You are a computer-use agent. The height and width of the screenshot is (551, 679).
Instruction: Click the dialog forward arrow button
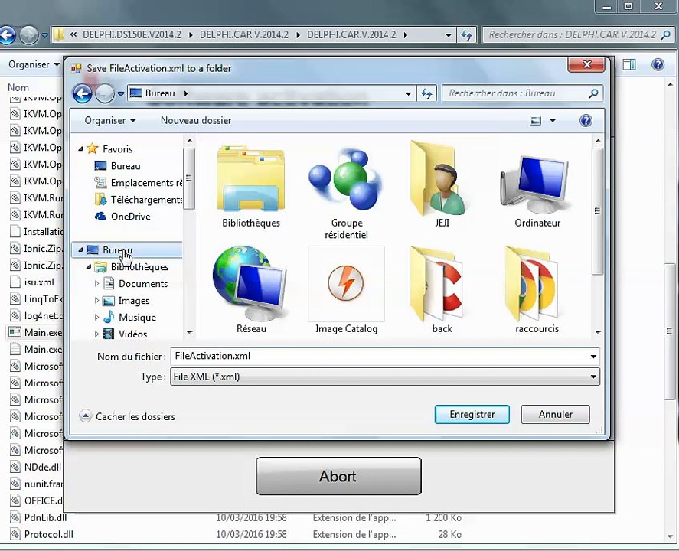click(104, 93)
